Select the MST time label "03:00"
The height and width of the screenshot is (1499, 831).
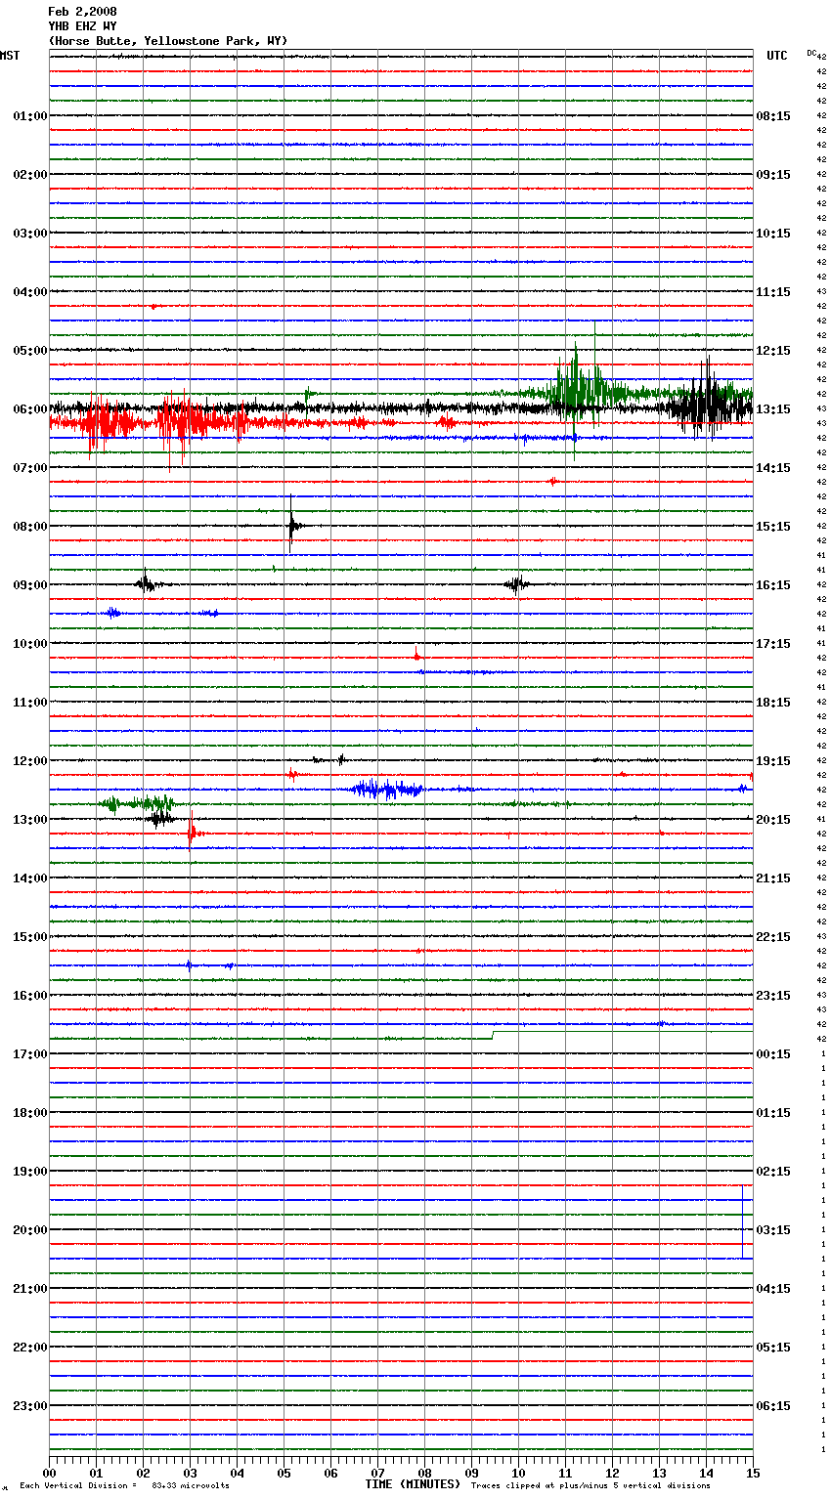pyautogui.click(x=30, y=234)
